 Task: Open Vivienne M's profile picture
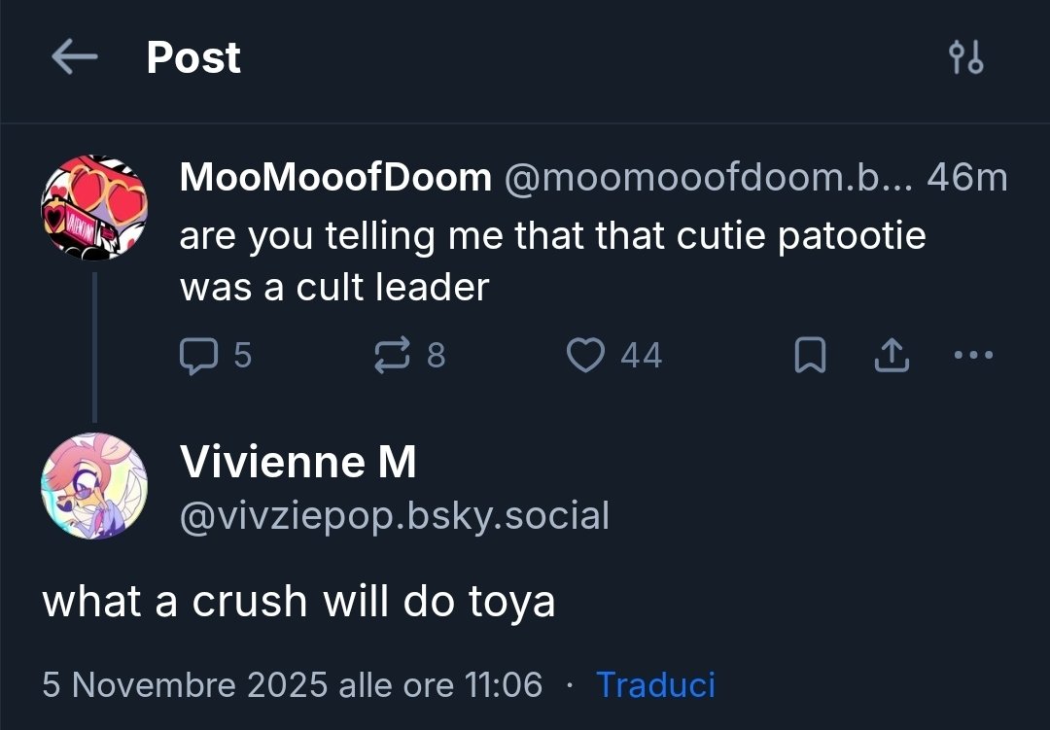(94, 486)
